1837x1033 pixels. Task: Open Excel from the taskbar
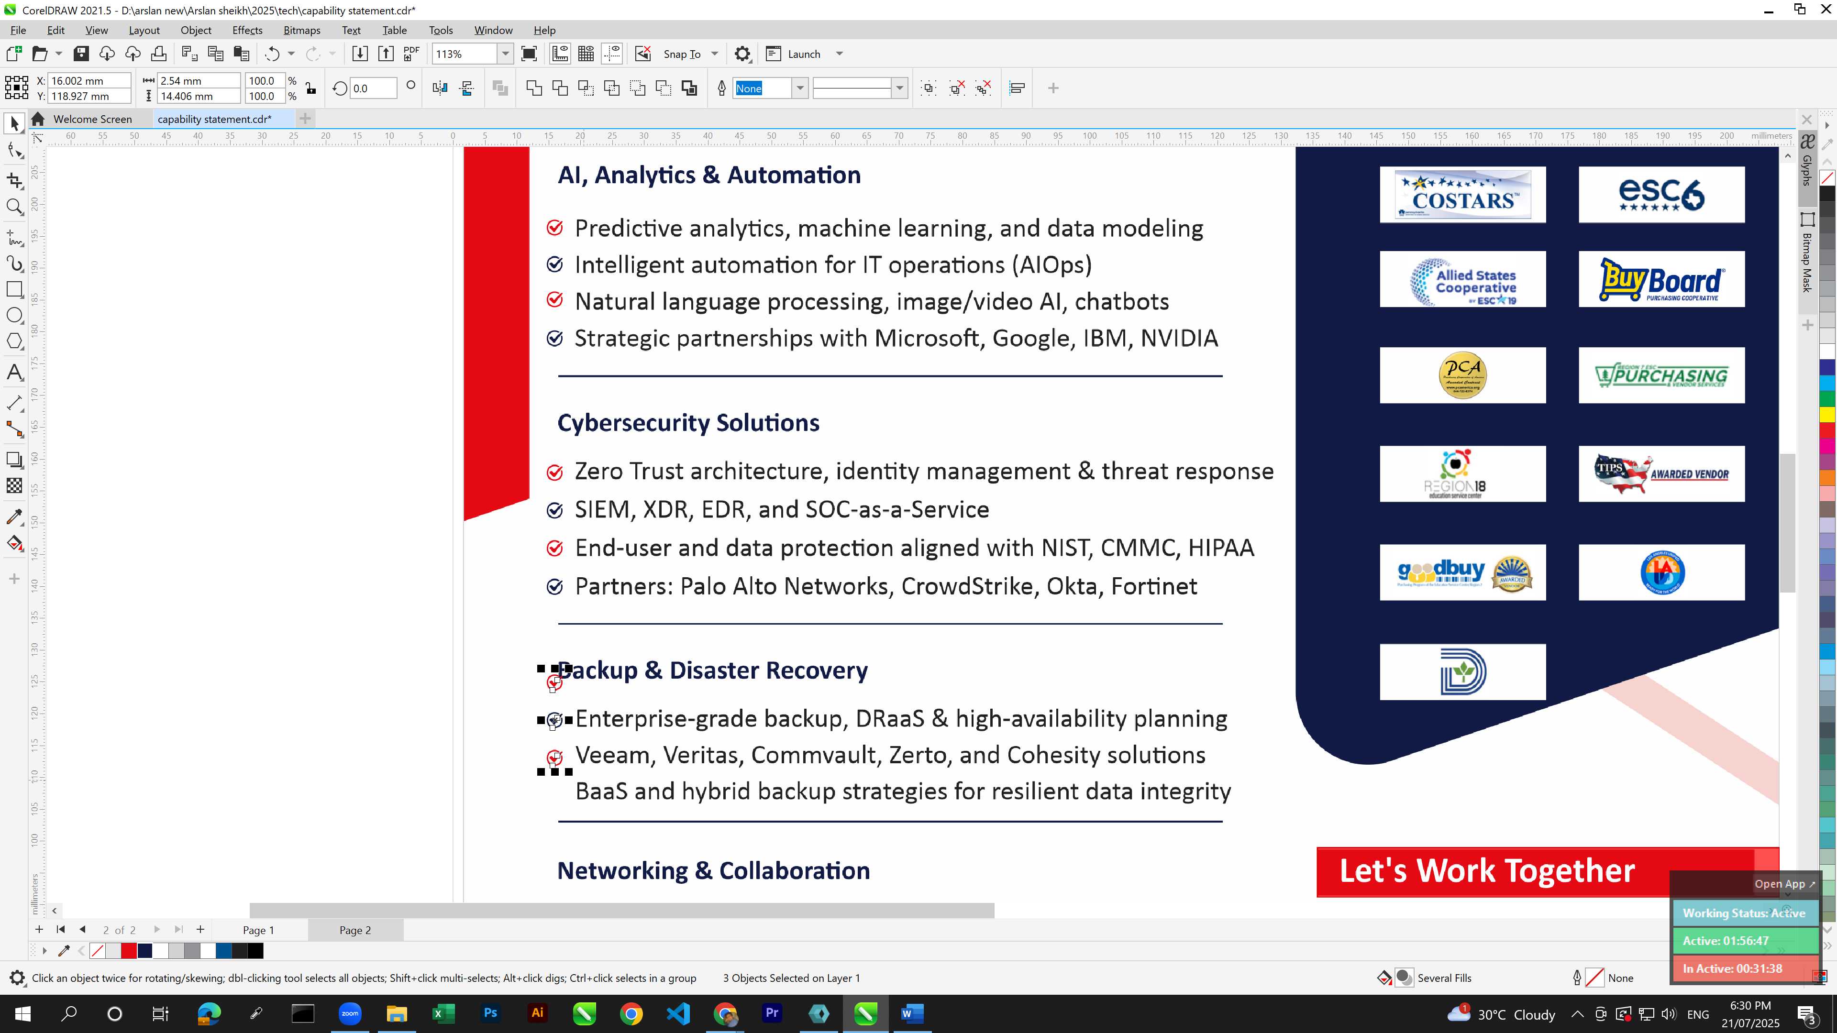point(443,1013)
